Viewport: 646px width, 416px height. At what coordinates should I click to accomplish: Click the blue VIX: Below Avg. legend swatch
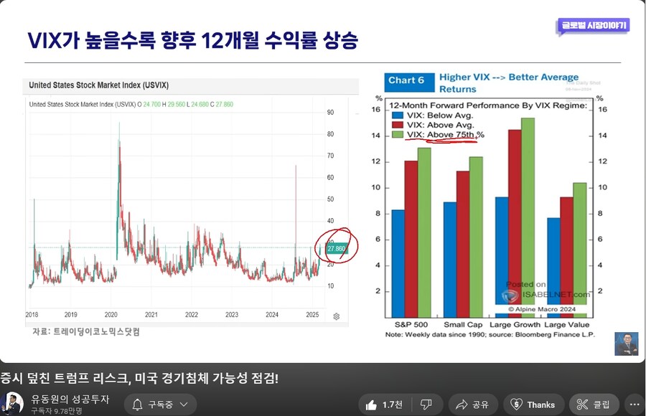397,115
